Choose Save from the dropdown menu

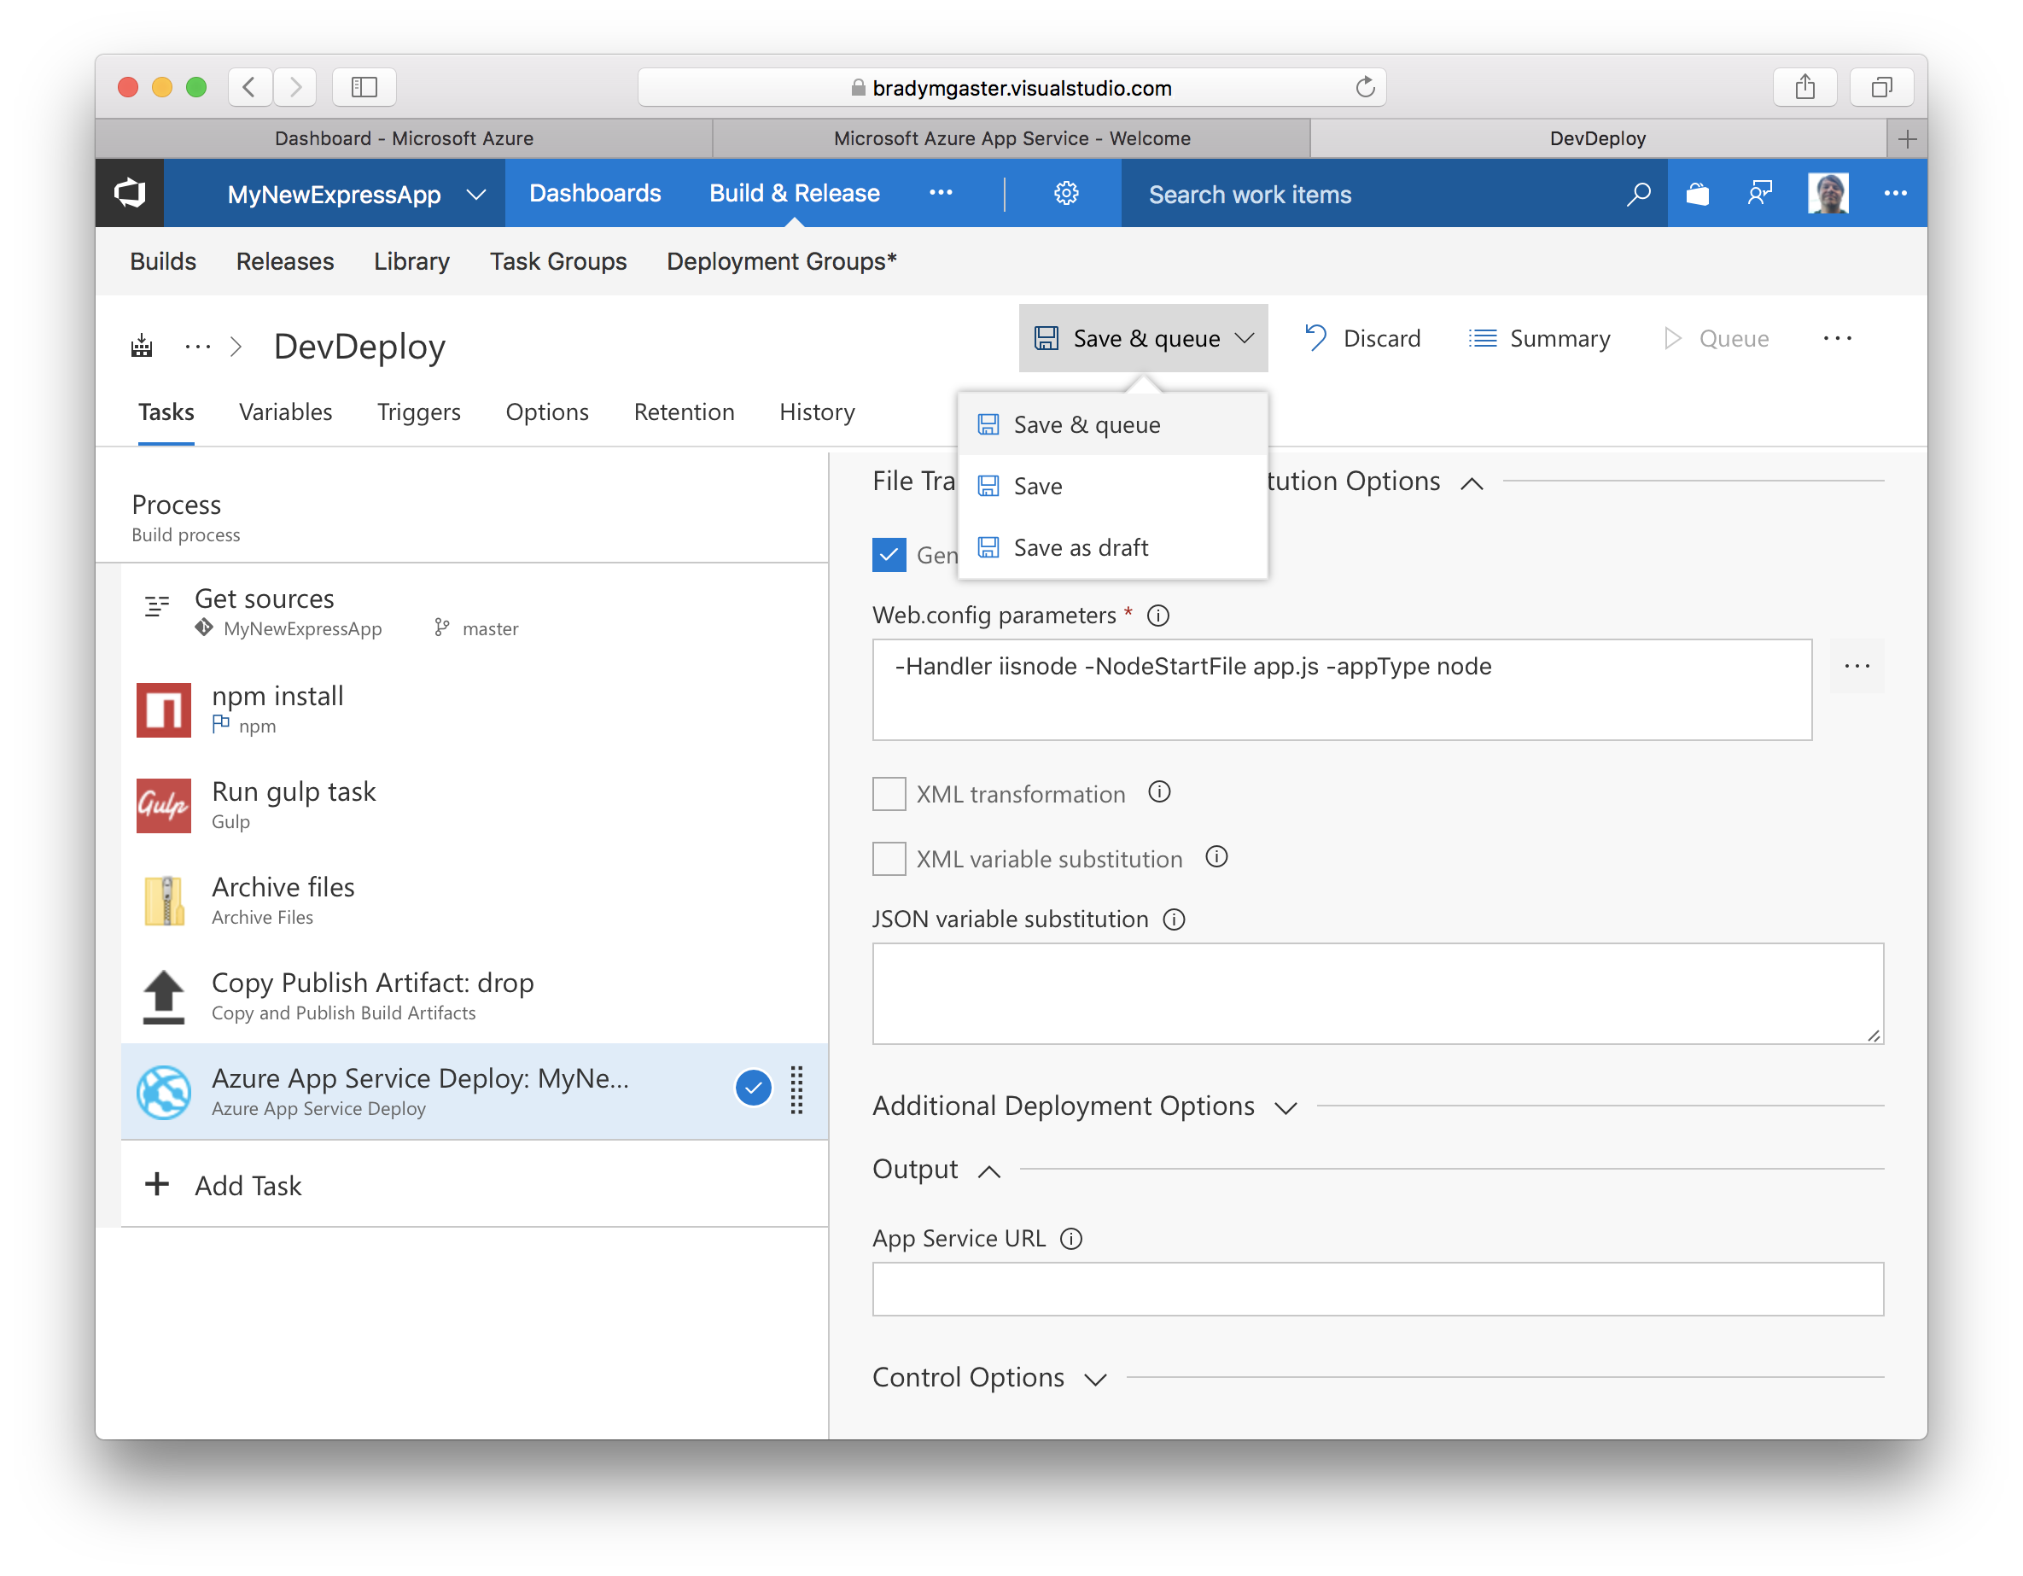pyautogui.click(x=1112, y=486)
